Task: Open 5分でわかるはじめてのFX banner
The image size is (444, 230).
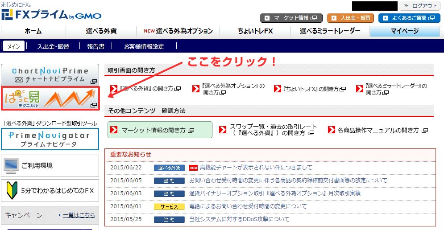Action: 50,190
